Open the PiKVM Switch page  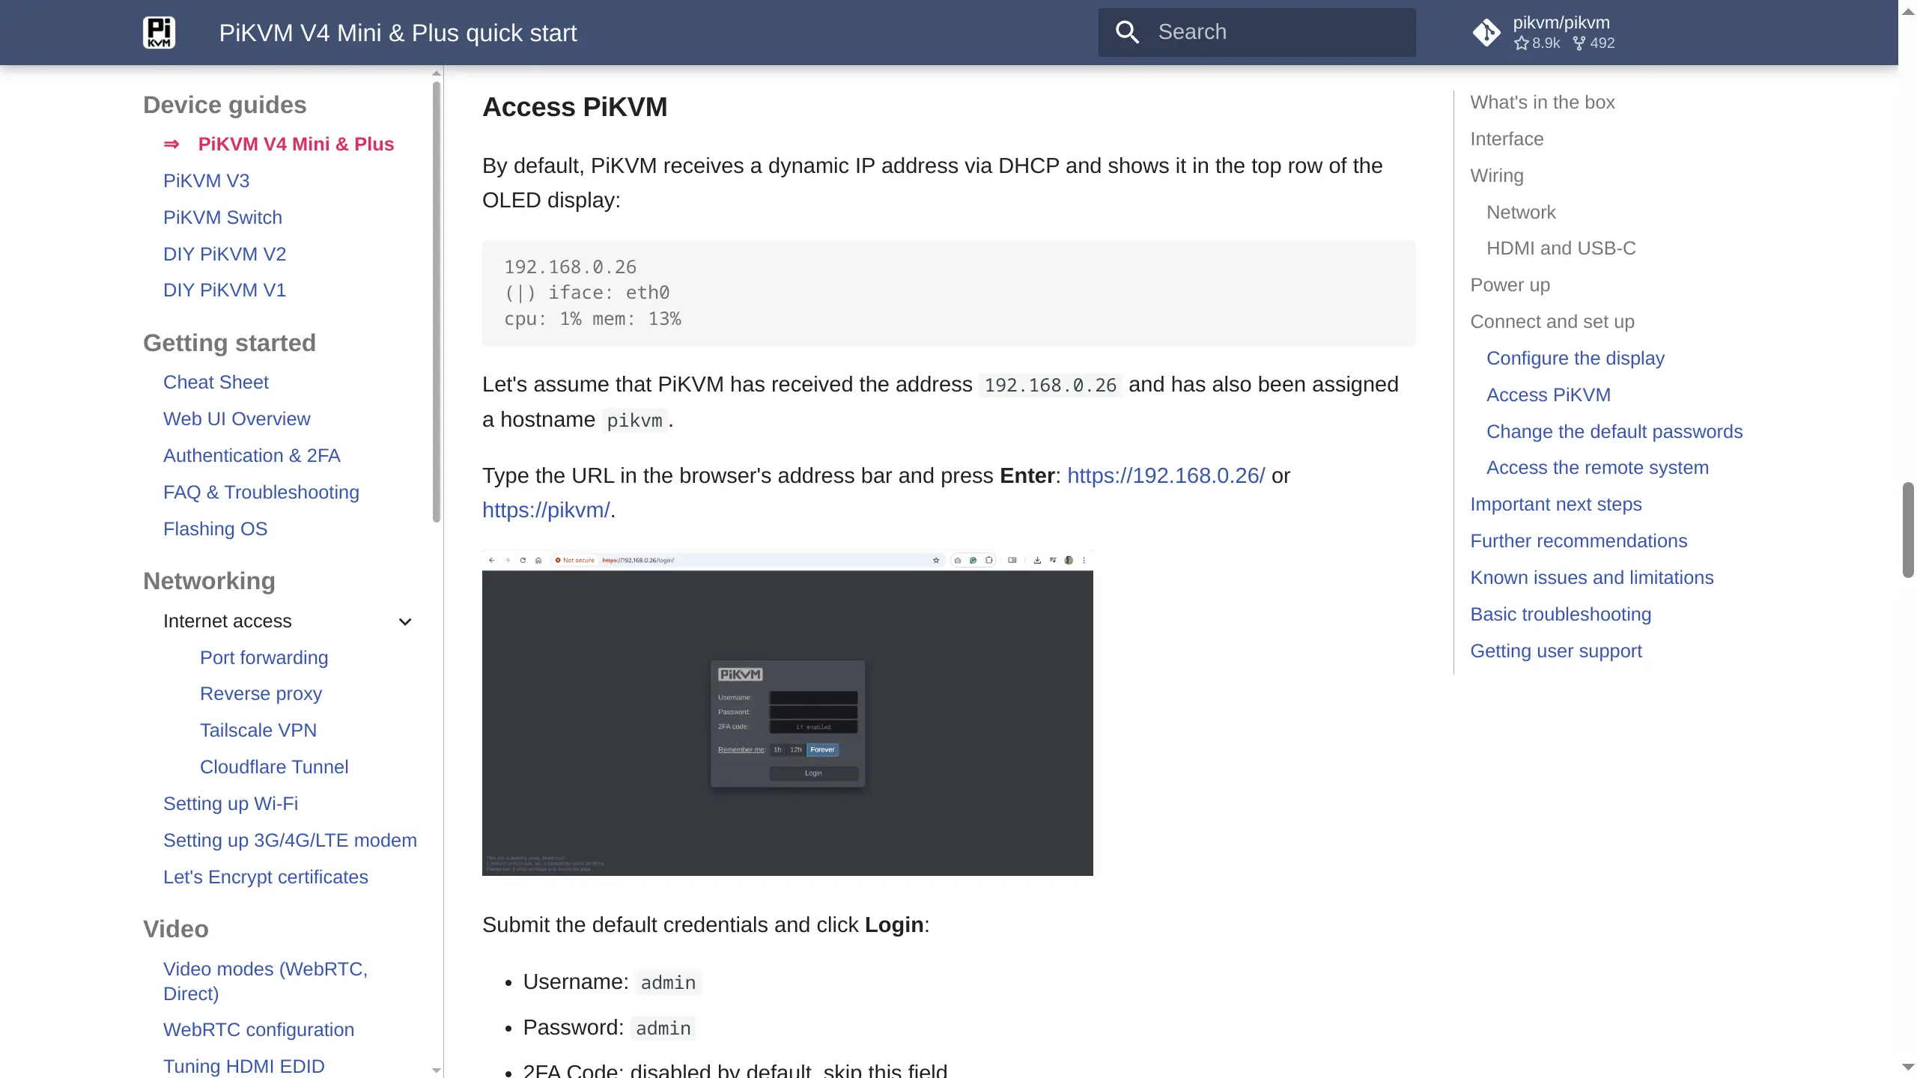pyautogui.click(x=222, y=218)
